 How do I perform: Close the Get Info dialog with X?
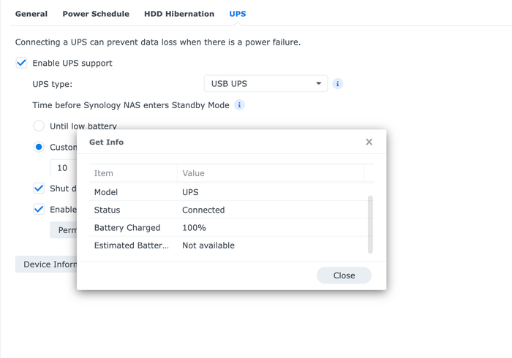pyautogui.click(x=369, y=142)
